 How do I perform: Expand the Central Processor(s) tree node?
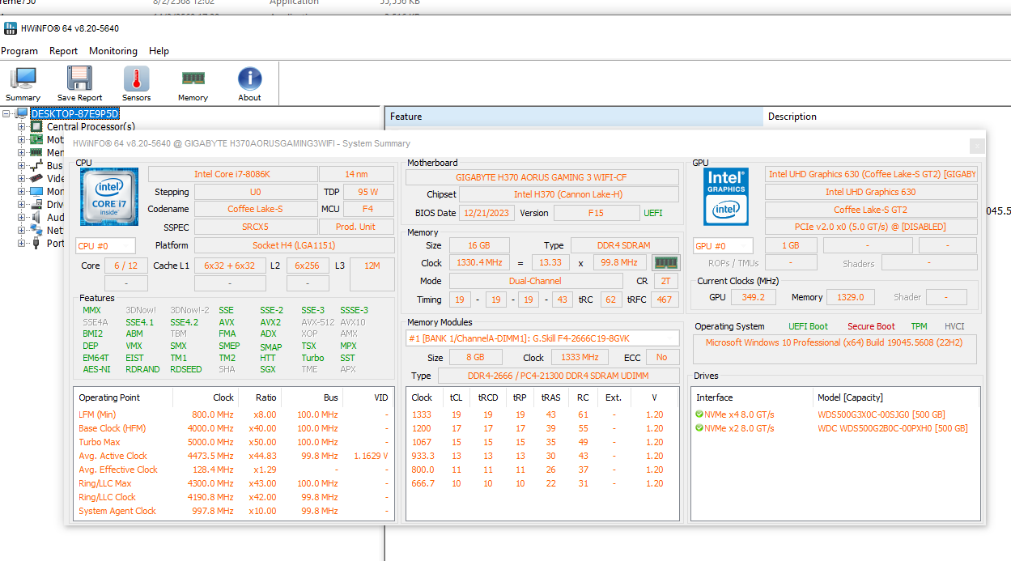[22, 127]
